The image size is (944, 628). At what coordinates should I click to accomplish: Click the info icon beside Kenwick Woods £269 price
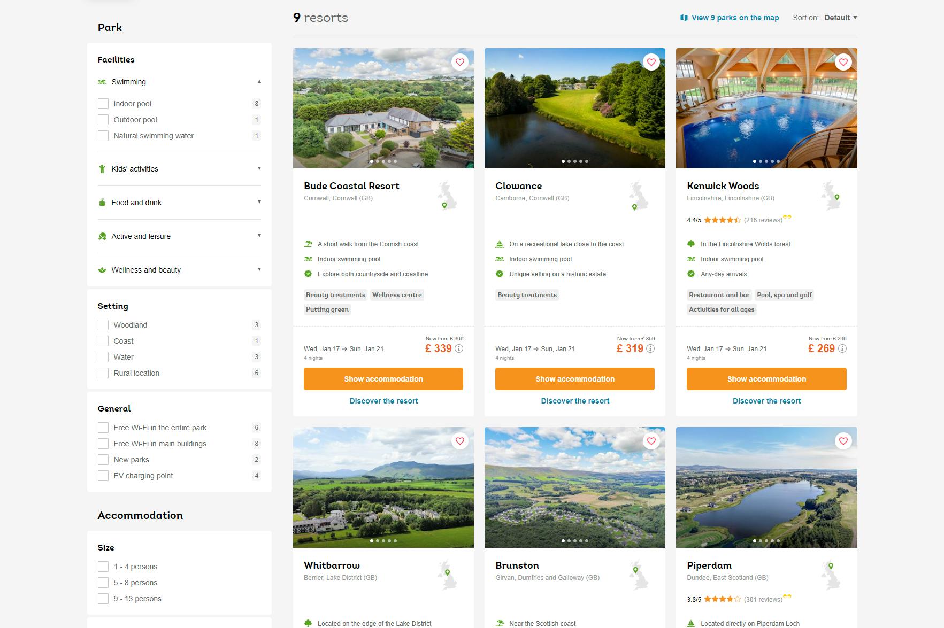843,348
